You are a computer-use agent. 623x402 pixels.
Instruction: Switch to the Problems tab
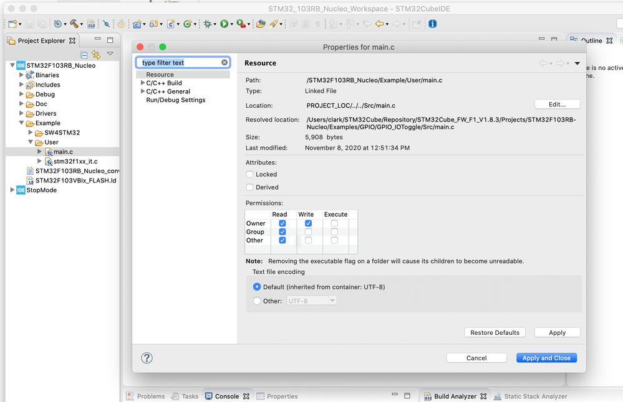(145, 396)
